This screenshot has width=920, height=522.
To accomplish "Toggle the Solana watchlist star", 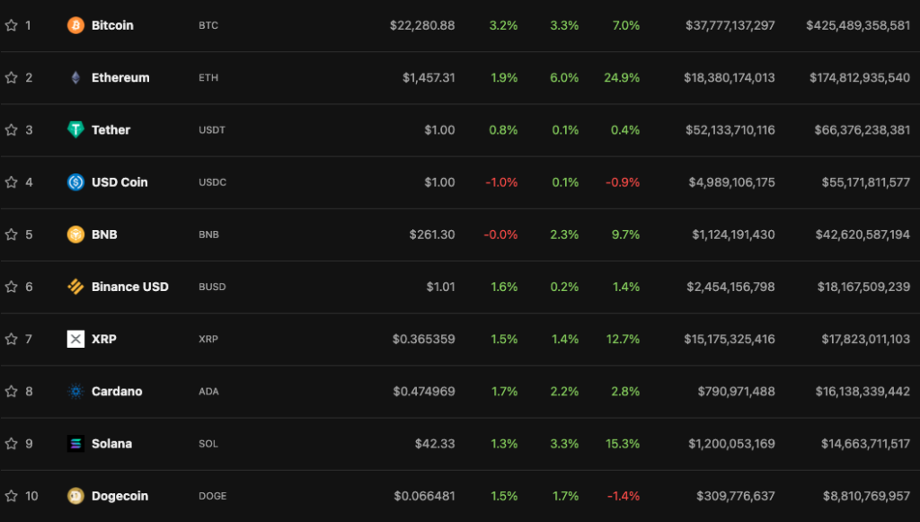I will 12,443.
